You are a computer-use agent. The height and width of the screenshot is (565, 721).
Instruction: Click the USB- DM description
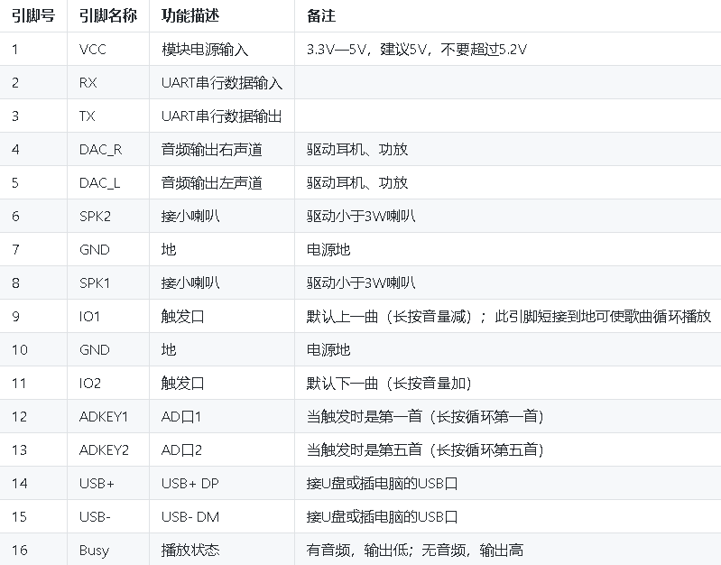point(190,516)
